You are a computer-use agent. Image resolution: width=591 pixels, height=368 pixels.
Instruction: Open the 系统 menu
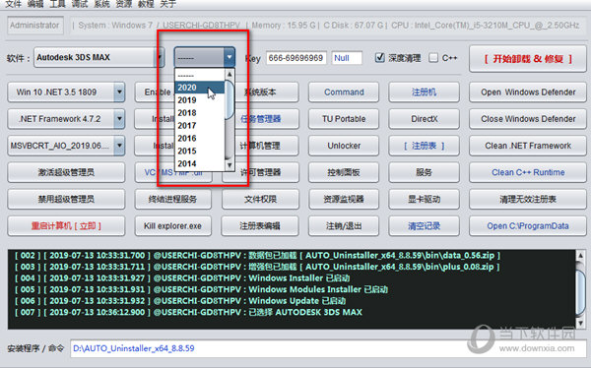tap(101, 3)
